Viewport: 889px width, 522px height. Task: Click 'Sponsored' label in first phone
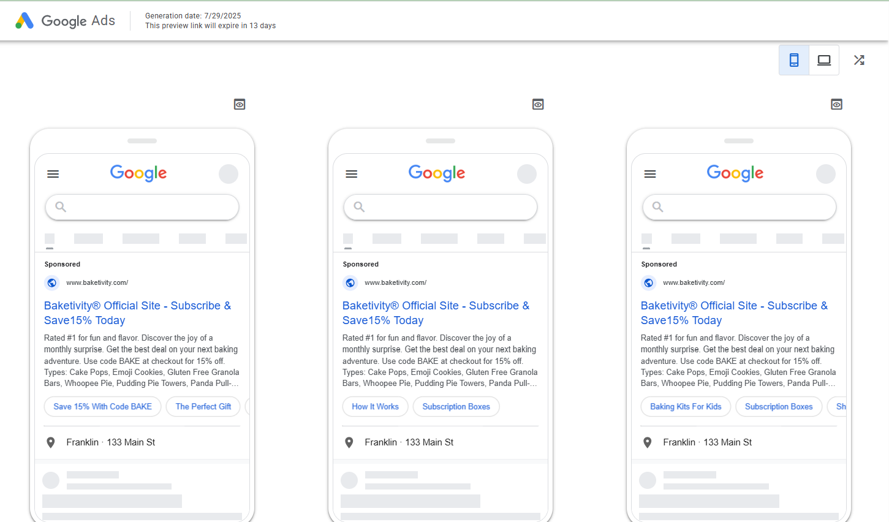(x=62, y=265)
